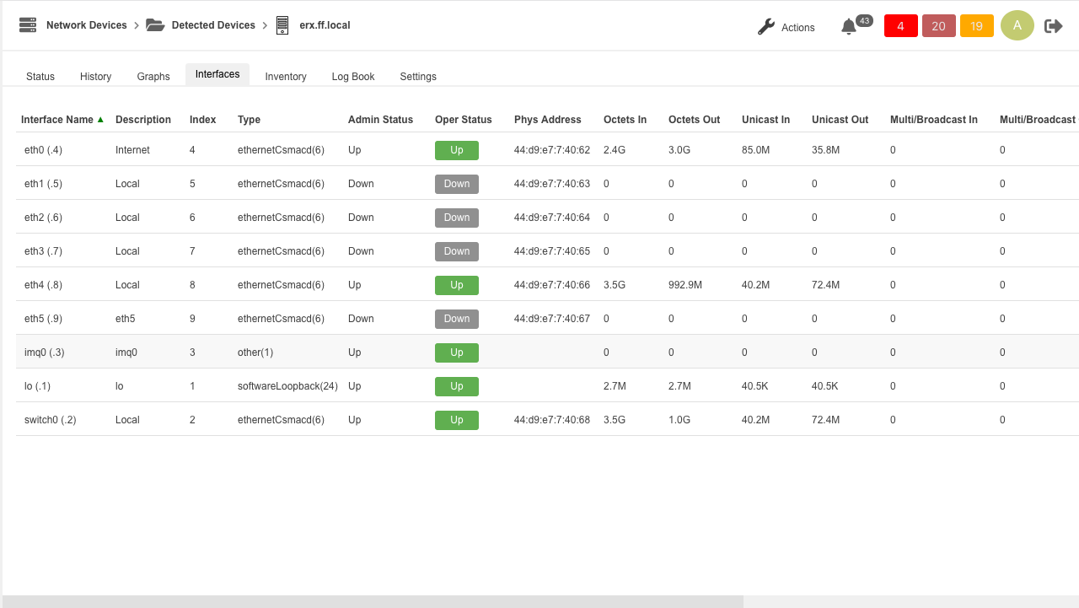Open the Log Book tab
Viewport: 1079px width, 608px height.
(353, 77)
